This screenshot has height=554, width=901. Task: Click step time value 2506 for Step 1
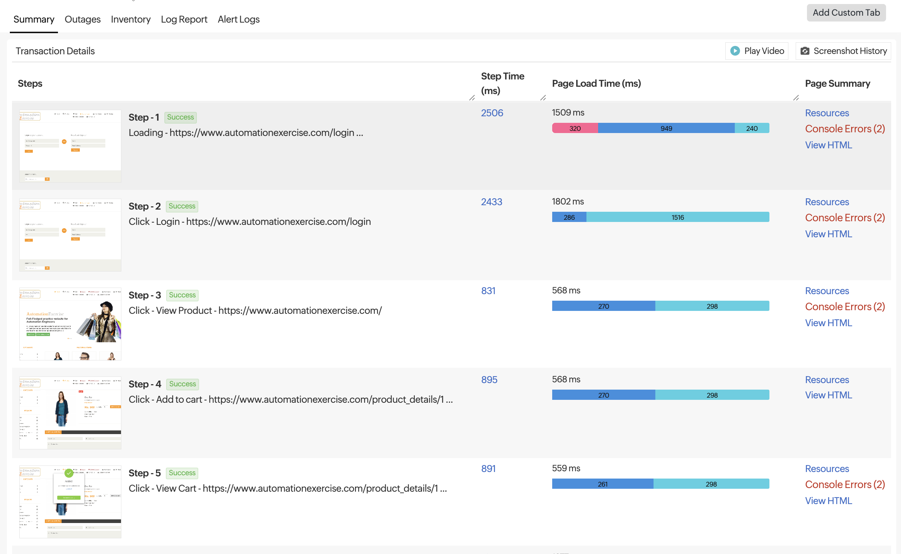(x=492, y=113)
